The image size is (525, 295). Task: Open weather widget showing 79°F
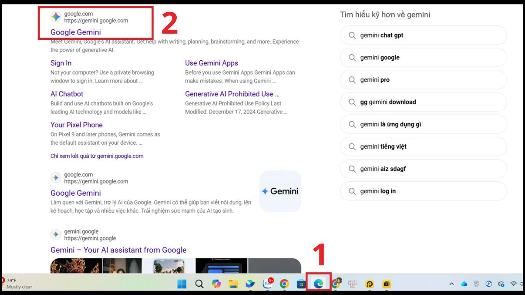point(17,284)
